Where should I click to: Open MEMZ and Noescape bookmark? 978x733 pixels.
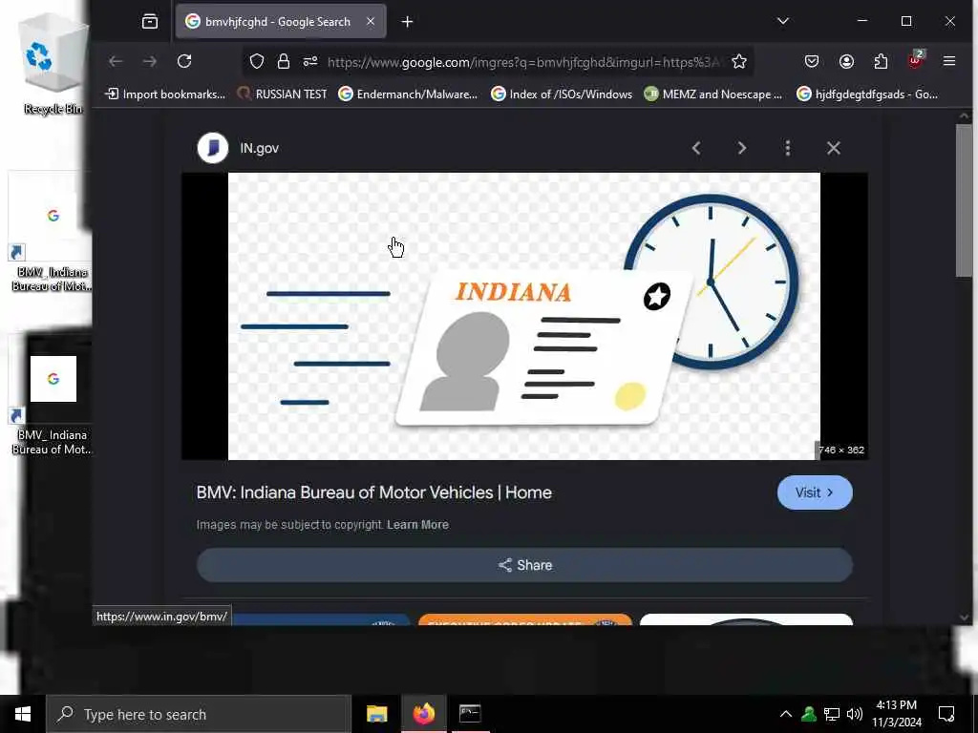coord(712,94)
